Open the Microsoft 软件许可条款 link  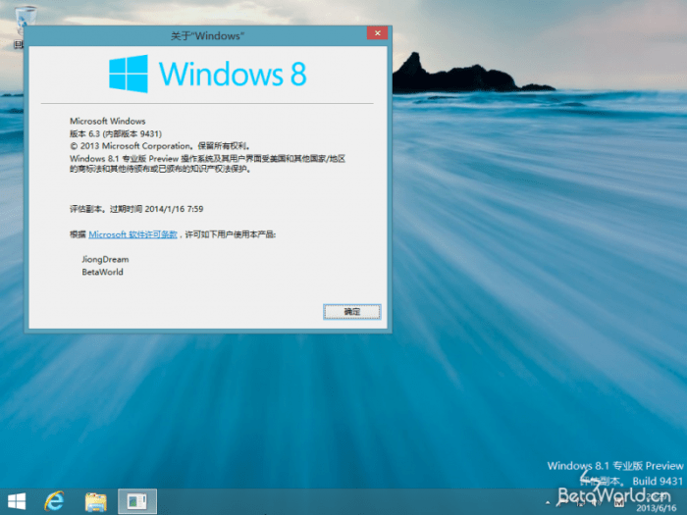click(132, 234)
